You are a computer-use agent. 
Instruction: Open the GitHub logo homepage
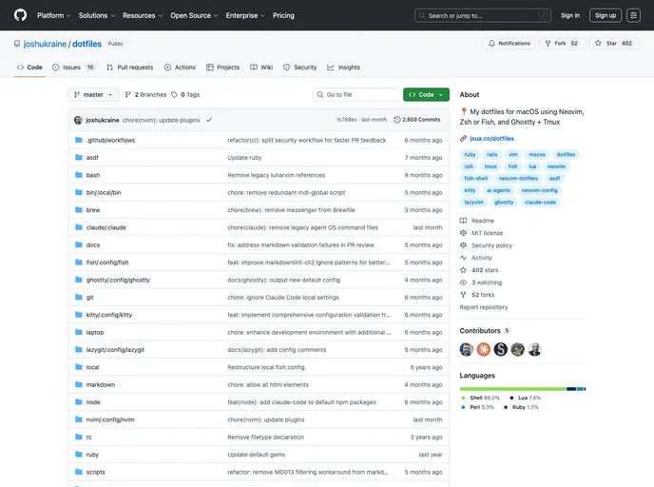20,15
